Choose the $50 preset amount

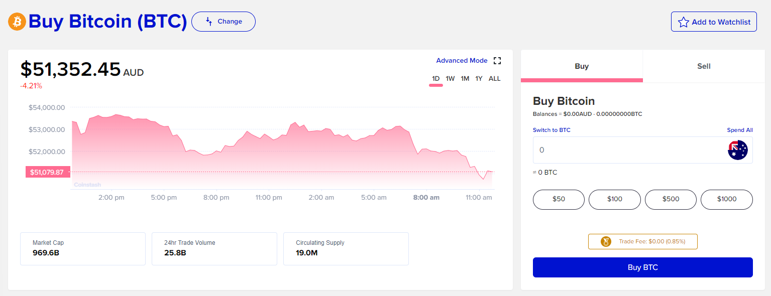coord(559,199)
